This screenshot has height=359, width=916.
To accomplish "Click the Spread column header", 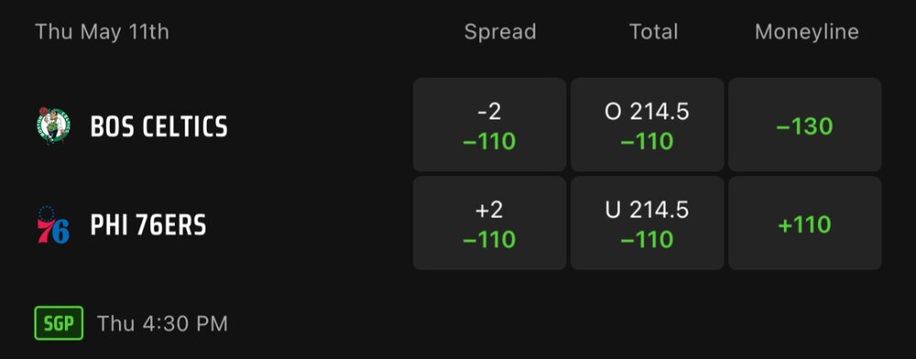I will tap(500, 31).
